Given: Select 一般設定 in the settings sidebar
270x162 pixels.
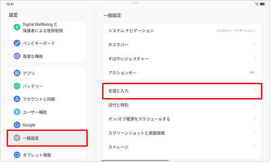Looking at the screenshot, I should point(47,138).
